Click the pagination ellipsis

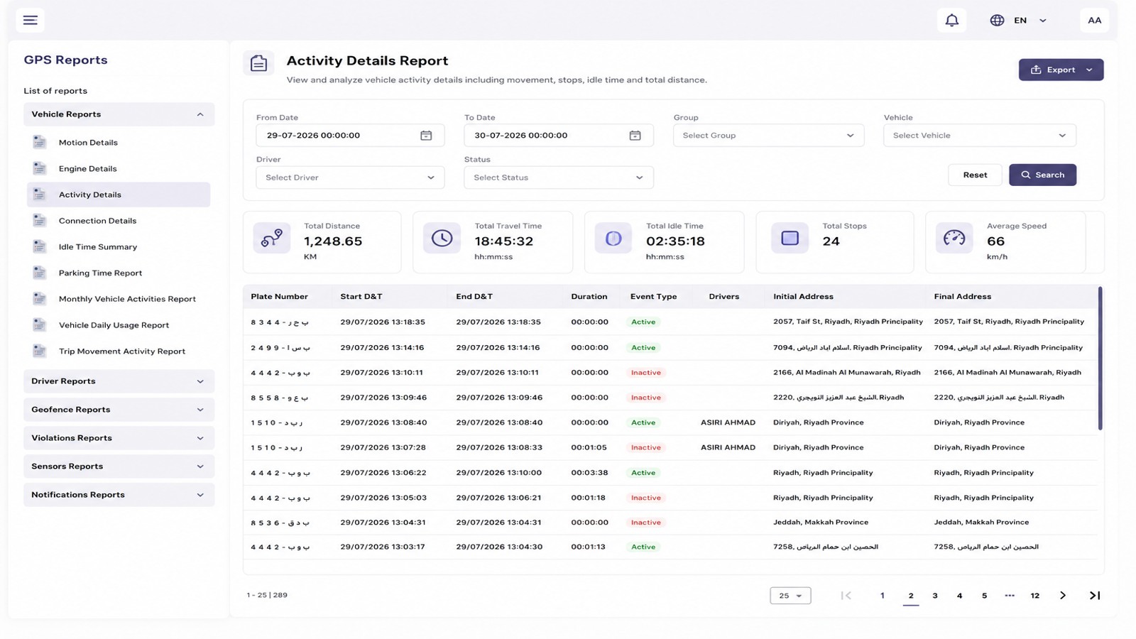point(1010,596)
